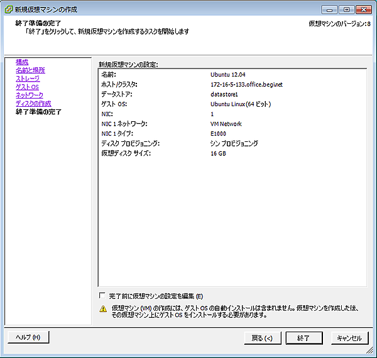
Task: Click the ゲスト OS: label in settings list
Action: [x=114, y=104]
